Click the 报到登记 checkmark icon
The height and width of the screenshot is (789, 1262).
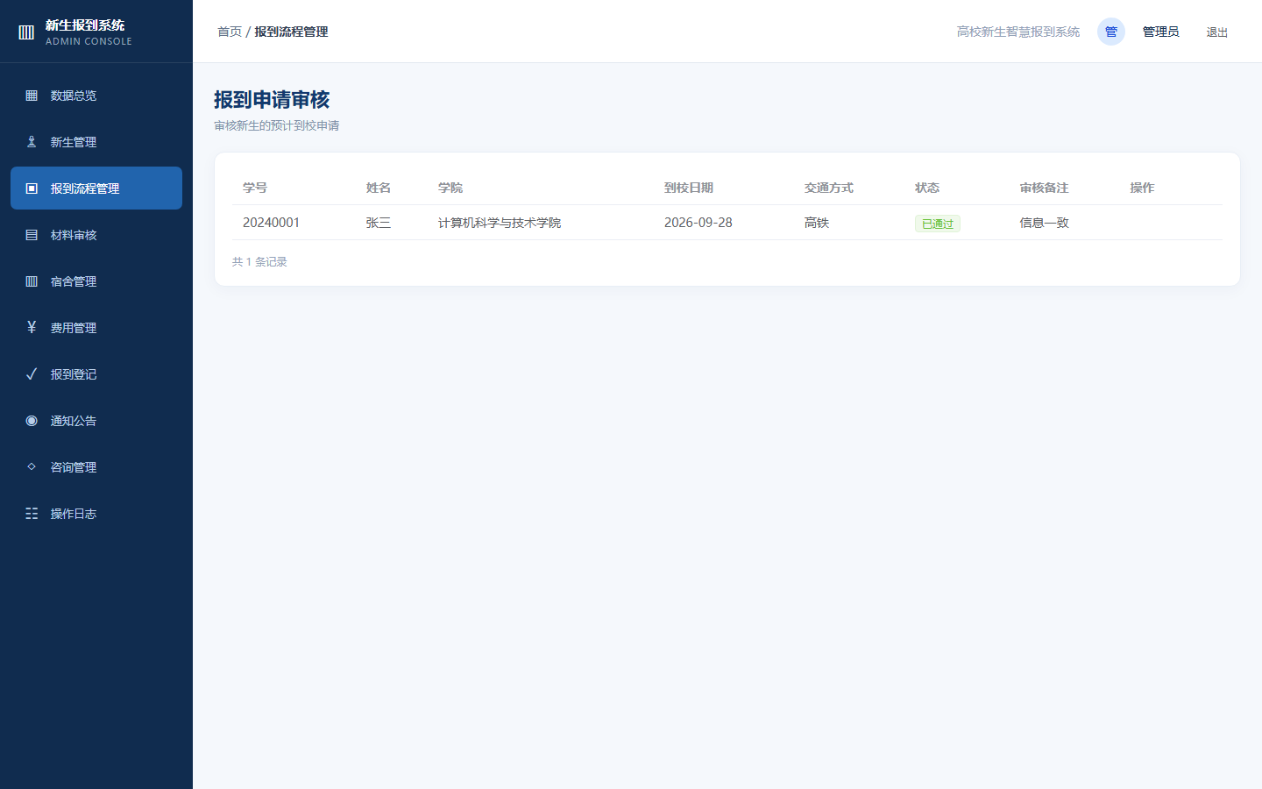pyautogui.click(x=32, y=374)
